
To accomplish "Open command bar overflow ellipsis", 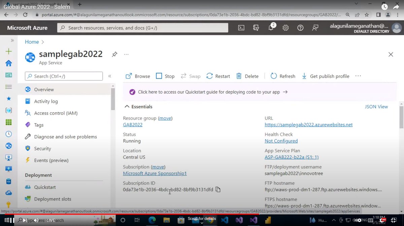I will click(x=358, y=76).
